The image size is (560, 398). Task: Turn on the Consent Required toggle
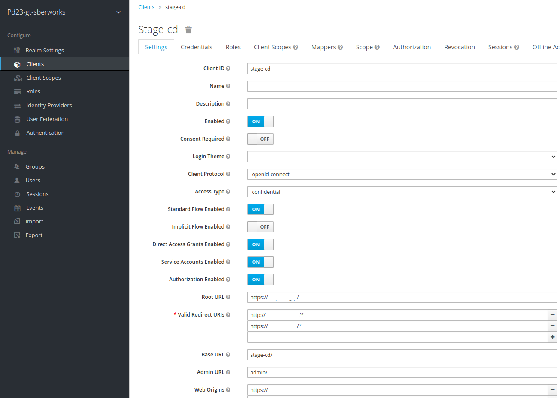click(x=260, y=139)
